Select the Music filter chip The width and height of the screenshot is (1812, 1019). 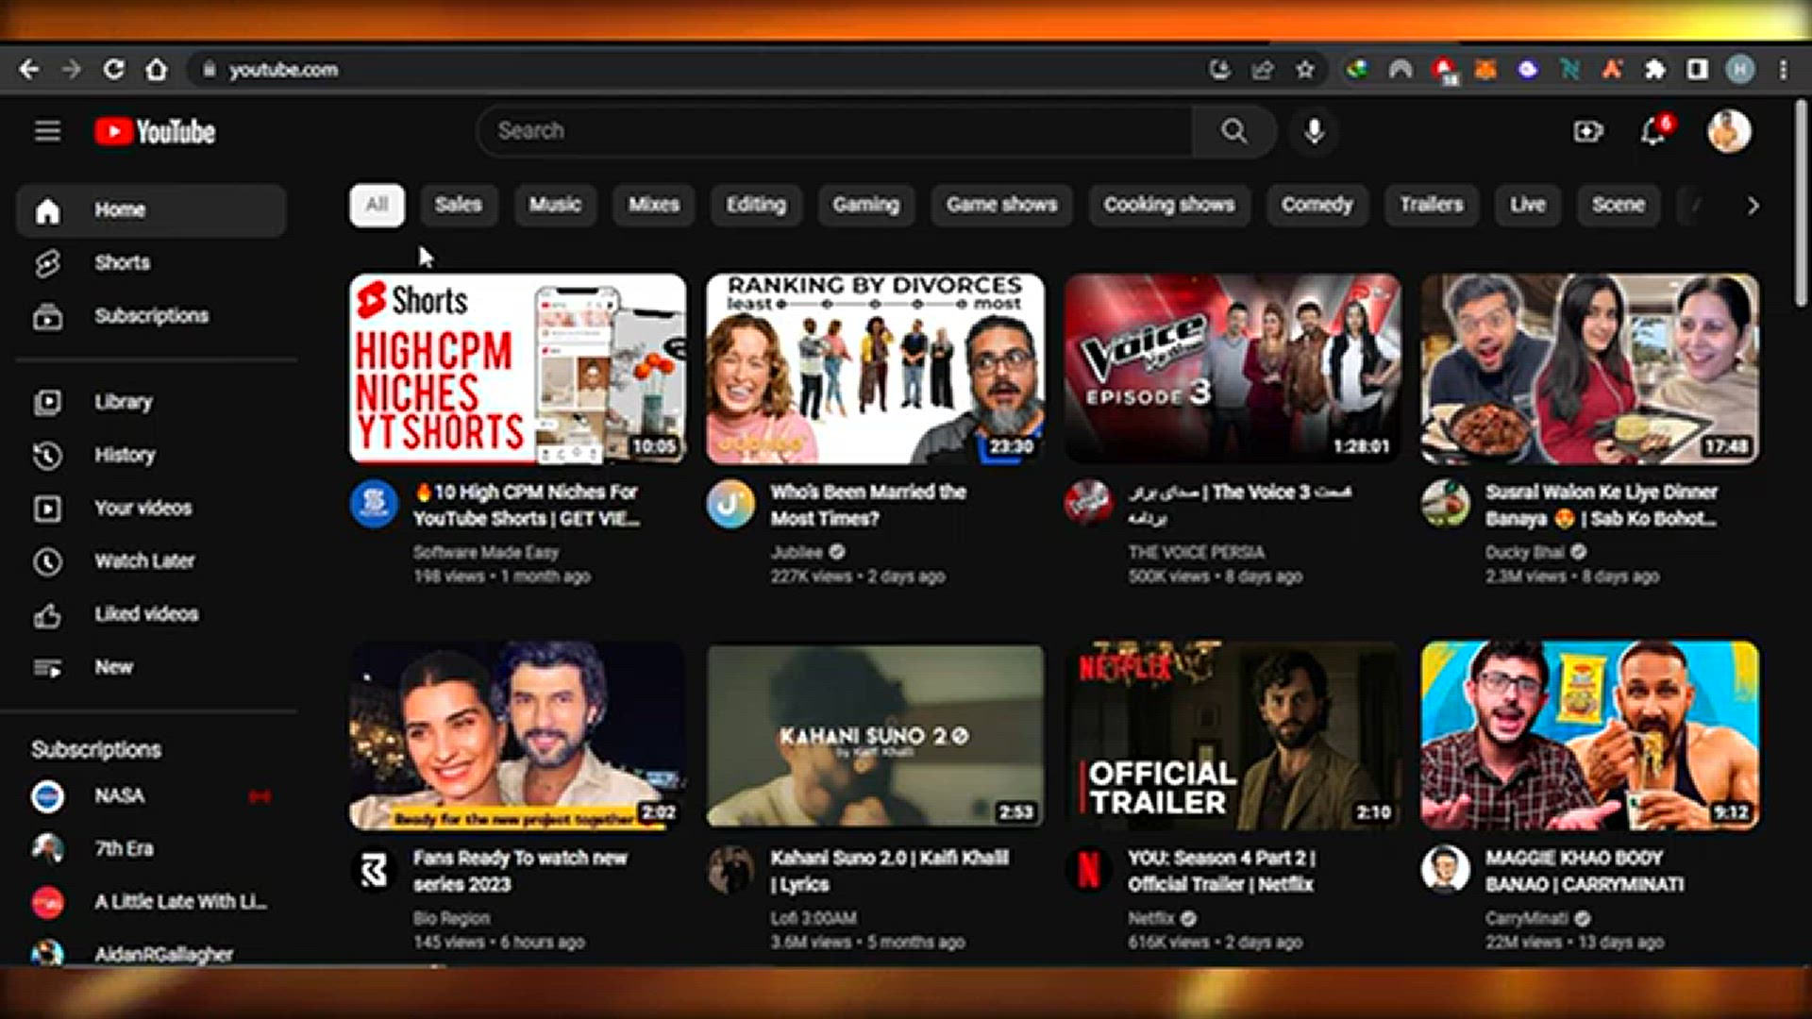click(x=555, y=205)
